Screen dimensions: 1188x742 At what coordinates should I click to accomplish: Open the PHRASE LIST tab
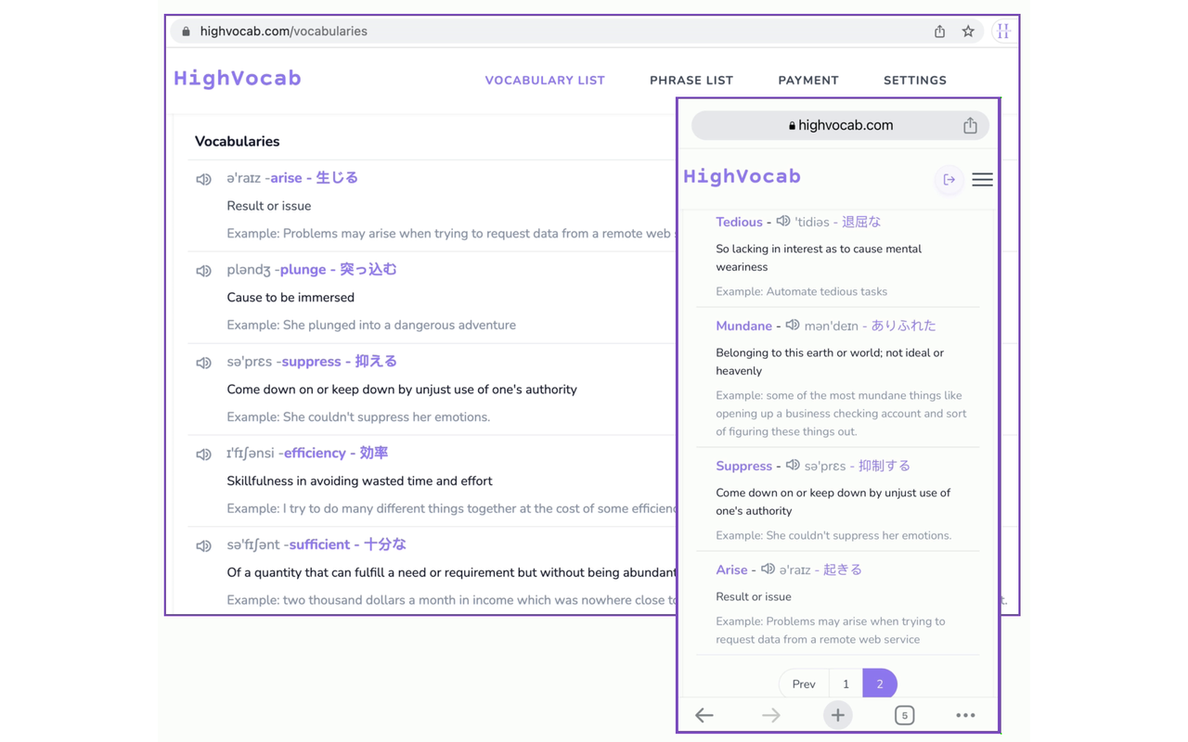[691, 81]
